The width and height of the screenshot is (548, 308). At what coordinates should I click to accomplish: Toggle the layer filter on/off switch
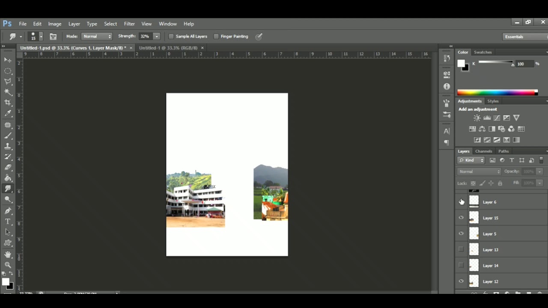pos(541,160)
